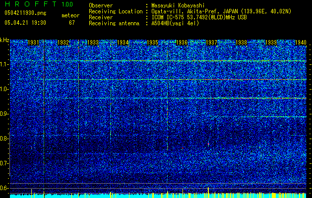Click the kHz axis unit label
The width and height of the screenshot is (312, 198).
point(4,40)
